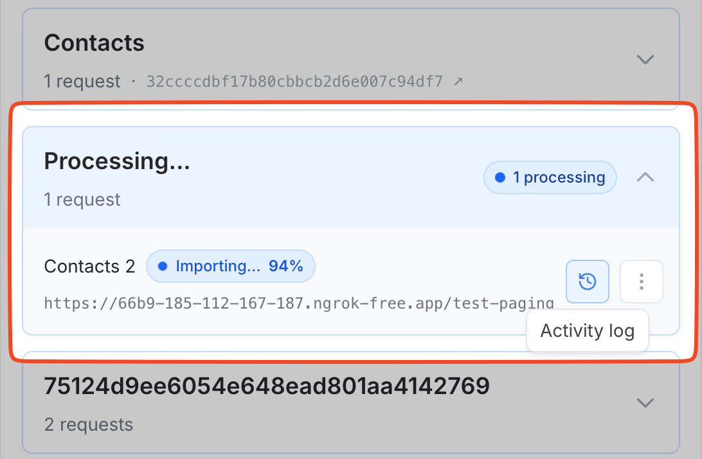Select the Contacts group heading

click(94, 43)
